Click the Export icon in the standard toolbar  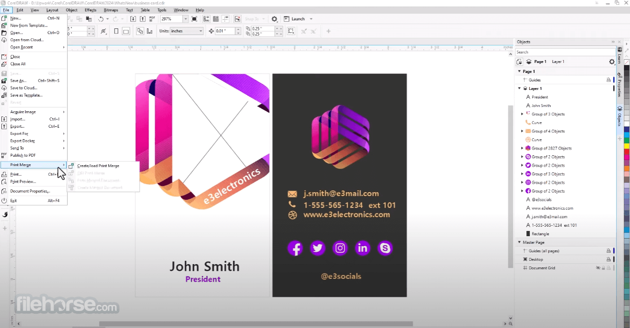coord(142,19)
